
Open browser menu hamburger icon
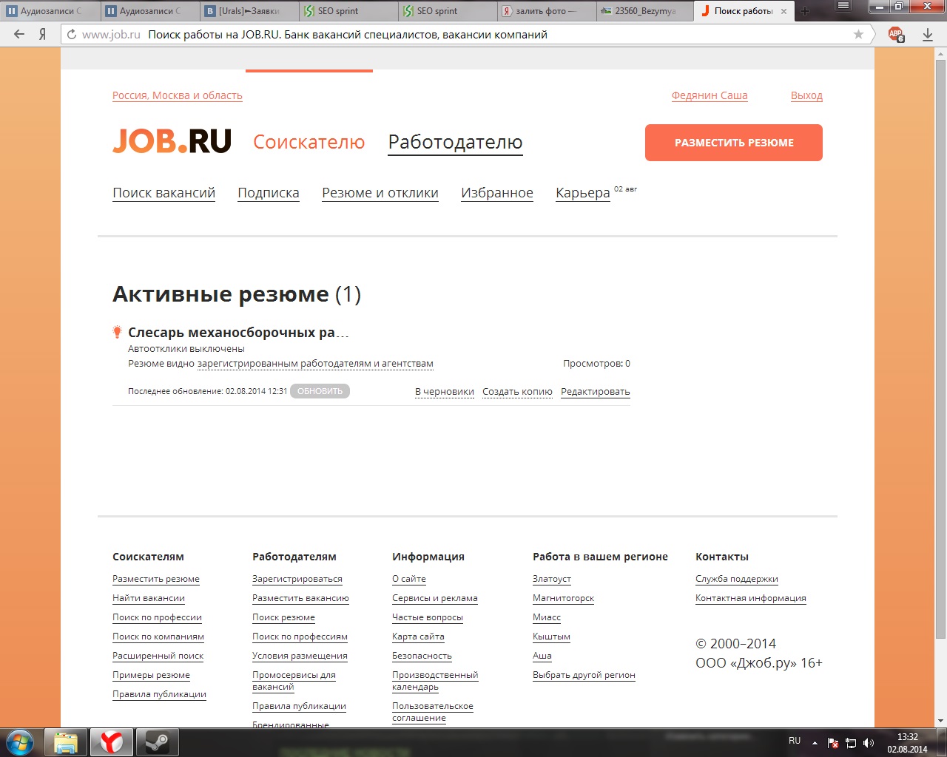pos(843,6)
